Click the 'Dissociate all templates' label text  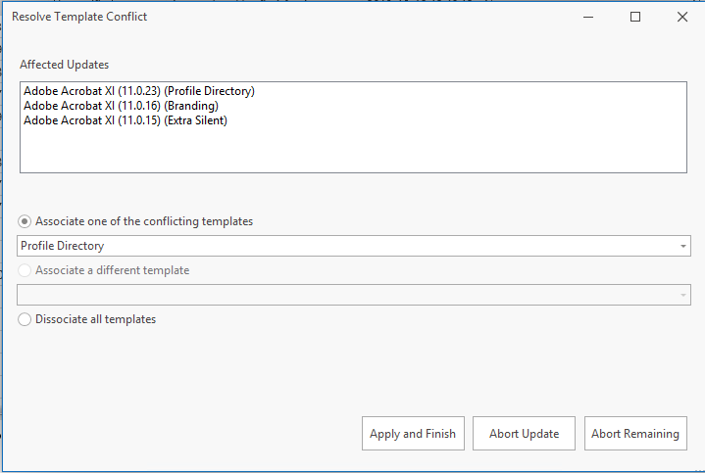click(95, 319)
